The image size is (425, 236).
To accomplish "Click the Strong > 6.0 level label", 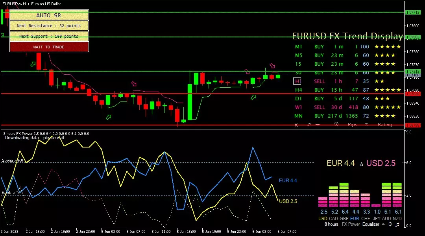I will [x=13, y=160].
